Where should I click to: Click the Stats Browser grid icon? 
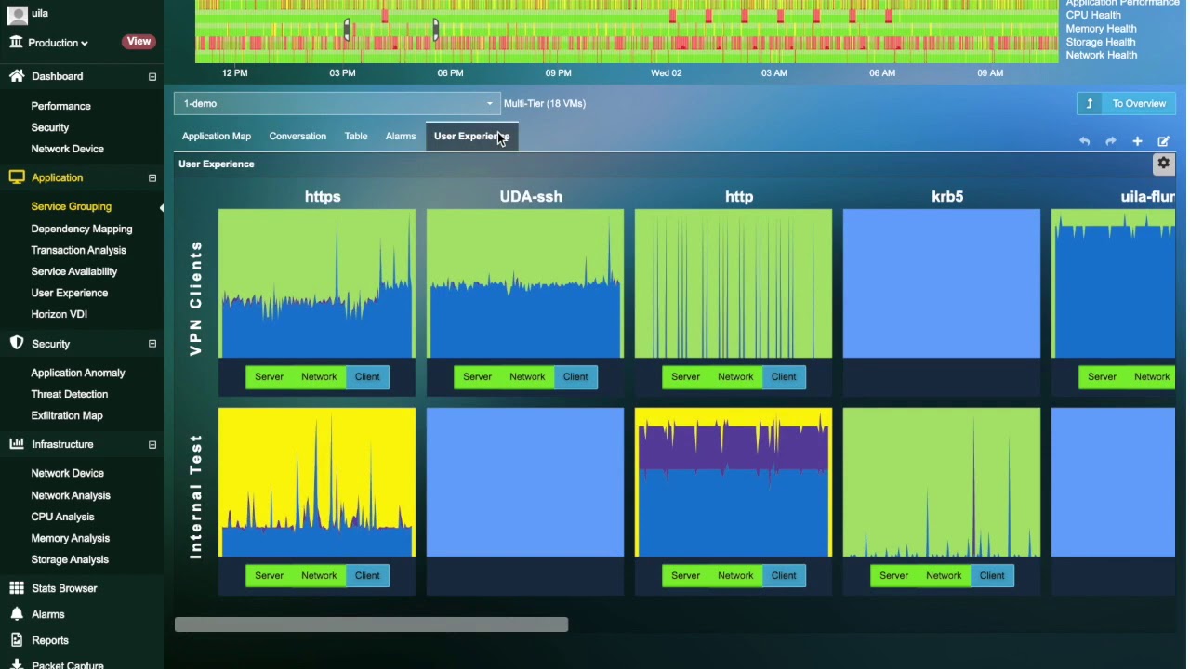pos(17,588)
